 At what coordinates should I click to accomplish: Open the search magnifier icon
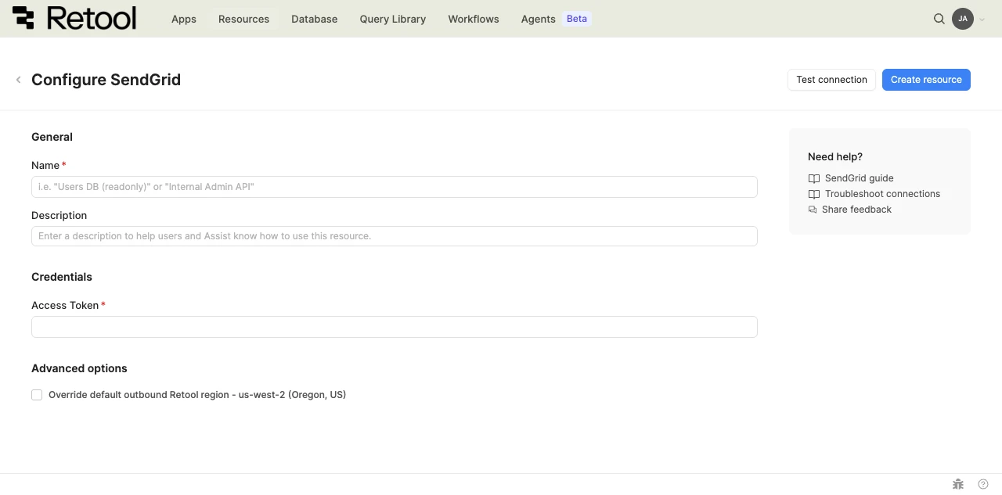[x=939, y=19]
